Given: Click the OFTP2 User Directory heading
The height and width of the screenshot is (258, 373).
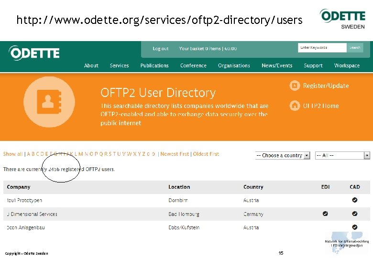Looking at the screenshot, I should click(158, 93).
